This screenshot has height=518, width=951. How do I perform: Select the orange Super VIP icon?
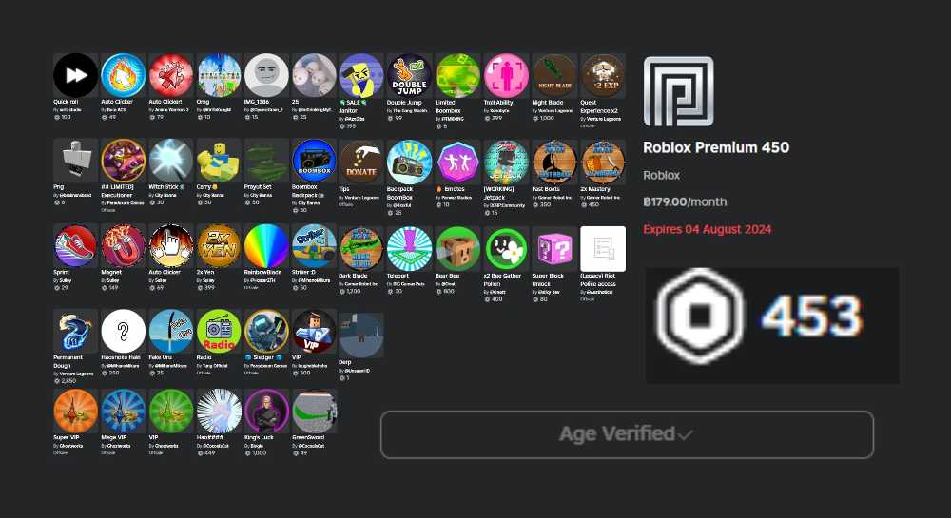click(x=75, y=412)
